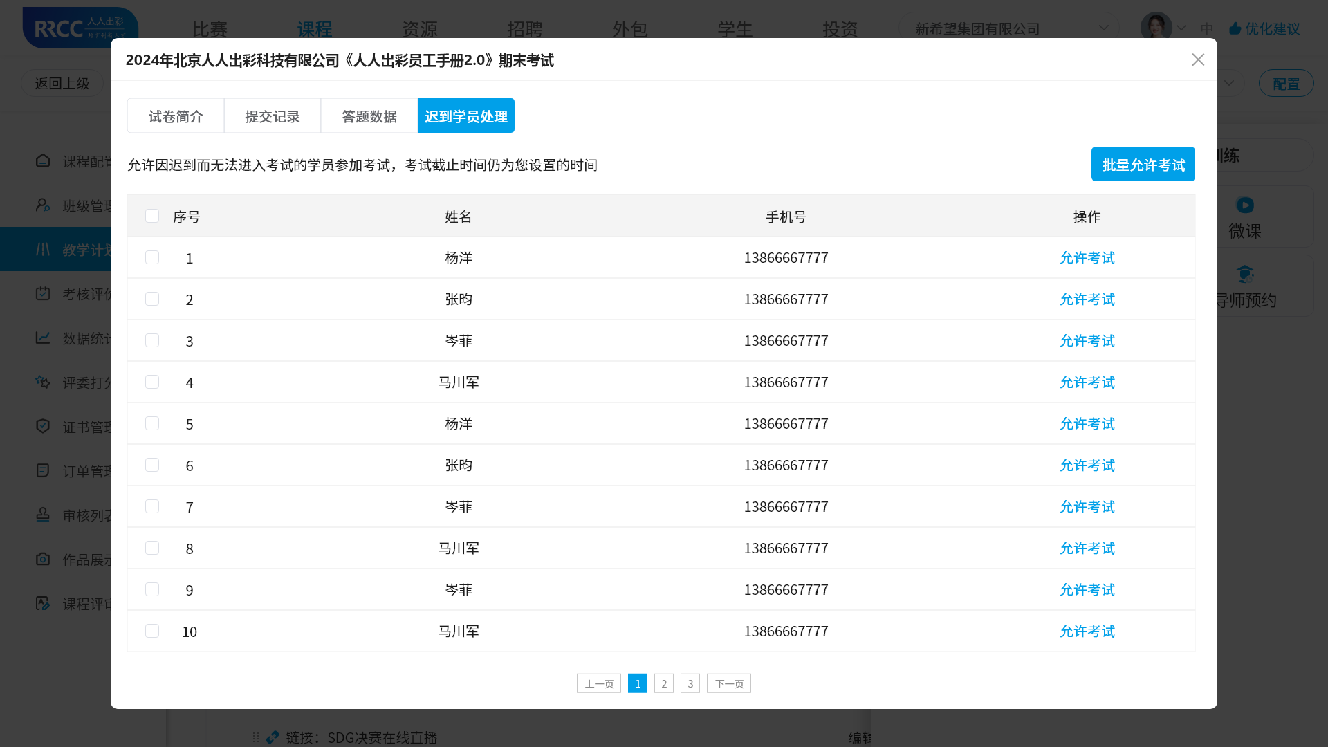Click the user avatar photo
Viewport: 1328px width, 747px height.
tap(1156, 28)
